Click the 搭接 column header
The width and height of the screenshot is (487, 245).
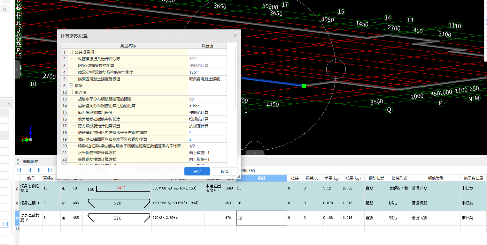295,178
